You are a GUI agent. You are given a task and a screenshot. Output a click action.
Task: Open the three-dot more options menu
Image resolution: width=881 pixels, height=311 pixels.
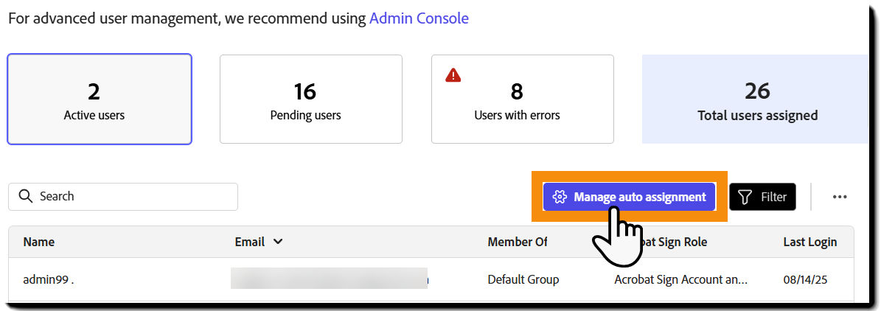tap(840, 197)
